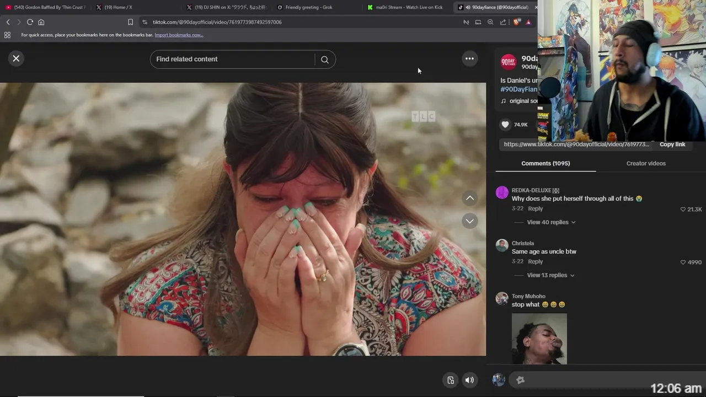This screenshot has height=397, width=706.
Task: Click the Brave Rewards triangle icon
Action: coord(528,22)
